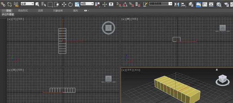233x103 pixels.
Task: Toggle Window/Crossing selection mode
Action: point(56,4)
